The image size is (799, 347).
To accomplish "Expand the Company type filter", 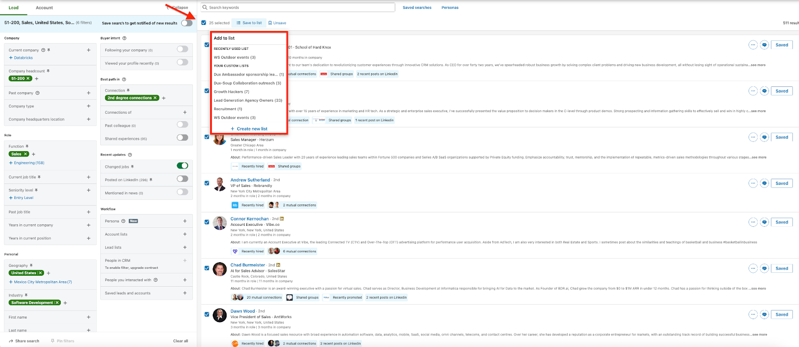I will pyautogui.click(x=88, y=106).
